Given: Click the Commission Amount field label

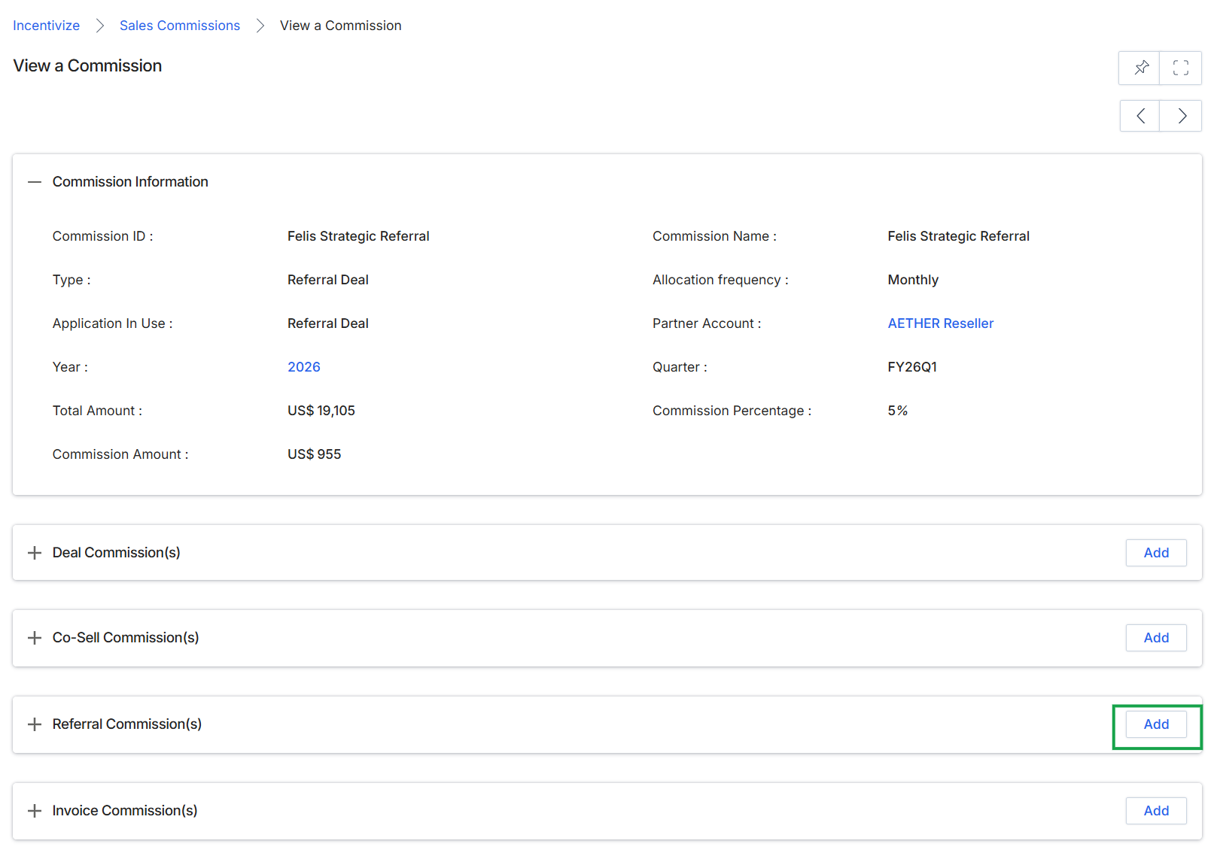Looking at the screenshot, I should click(120, 454).
